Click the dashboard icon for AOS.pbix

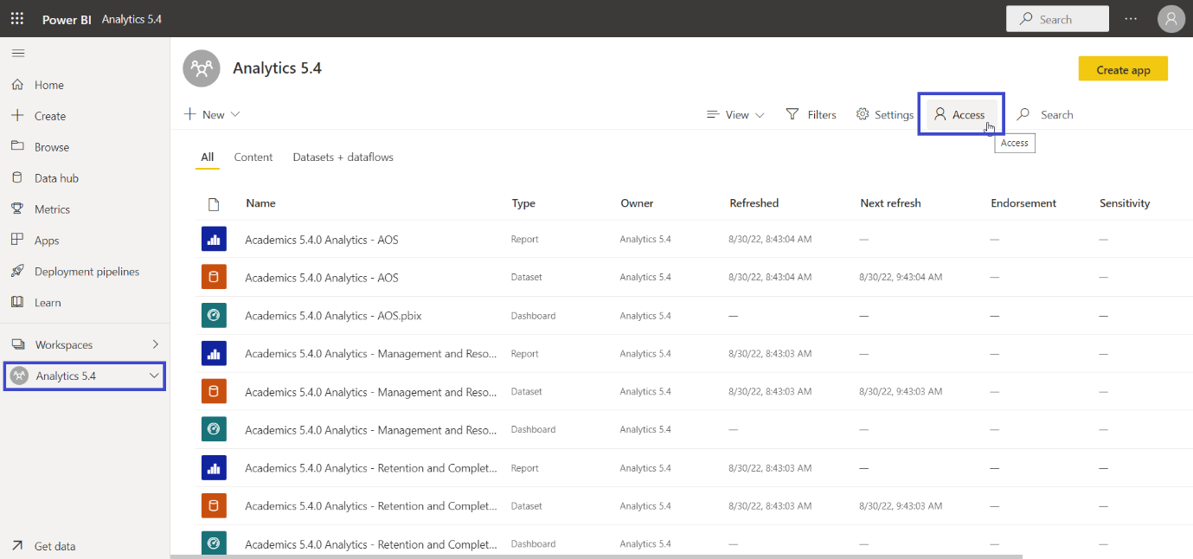point(214,315)
